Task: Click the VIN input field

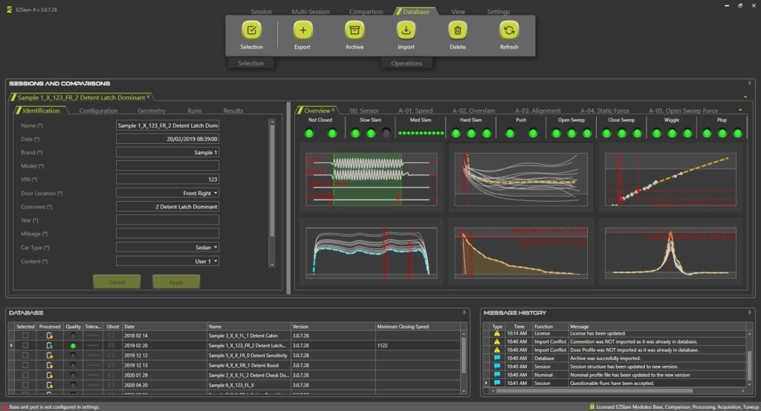Action: [x=167, y=180]
